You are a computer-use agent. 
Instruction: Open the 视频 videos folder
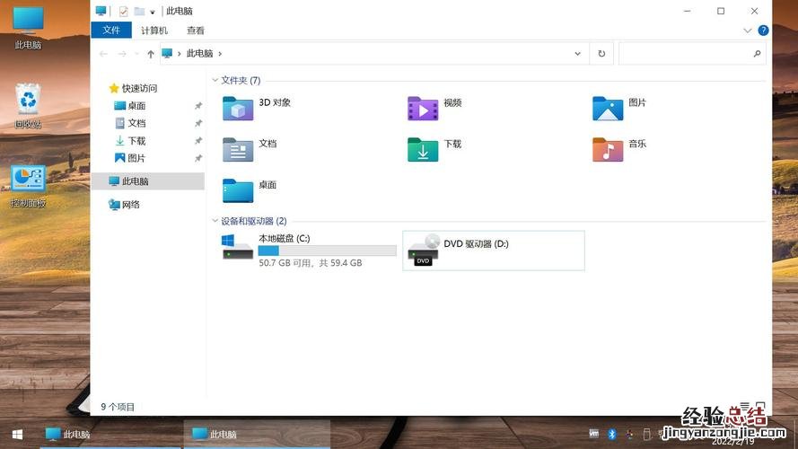(x=423, y=108)
